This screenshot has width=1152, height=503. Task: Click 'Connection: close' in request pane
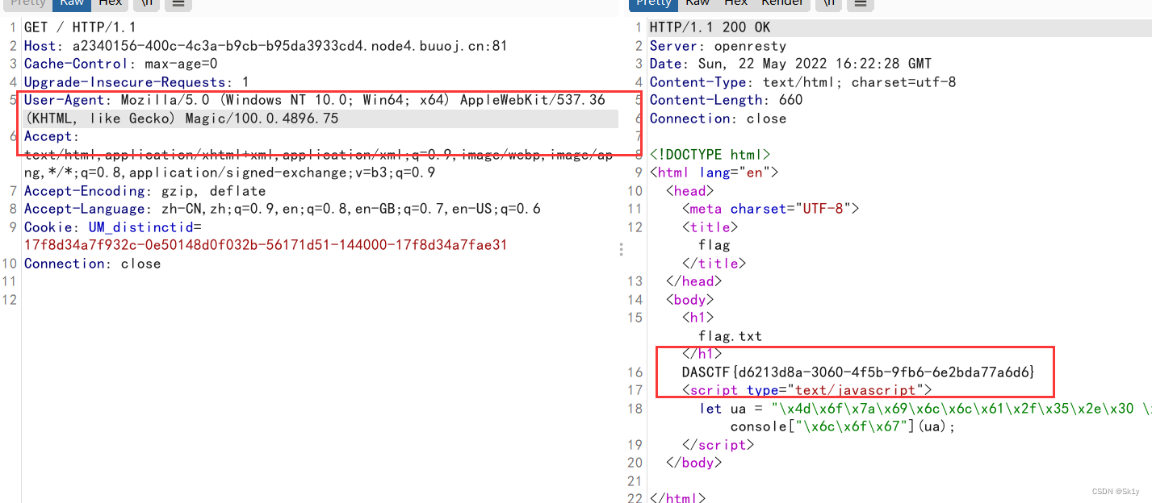(x=92, y=264)
